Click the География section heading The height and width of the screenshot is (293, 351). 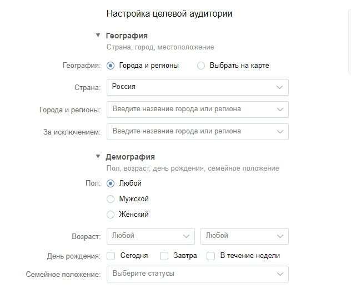(x=127, y=36)
